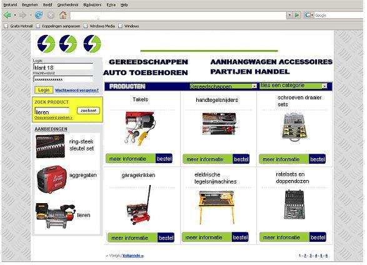
Task: Focus the Login username field
Action: [x=63, y=67]
